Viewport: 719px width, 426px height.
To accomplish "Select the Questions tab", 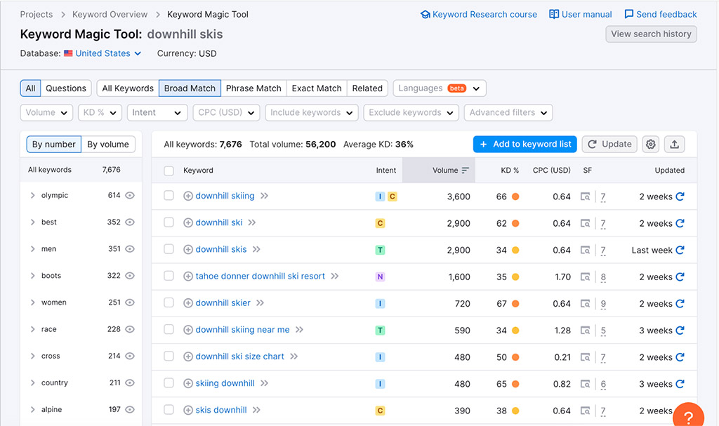I will (x=66, y=88).
